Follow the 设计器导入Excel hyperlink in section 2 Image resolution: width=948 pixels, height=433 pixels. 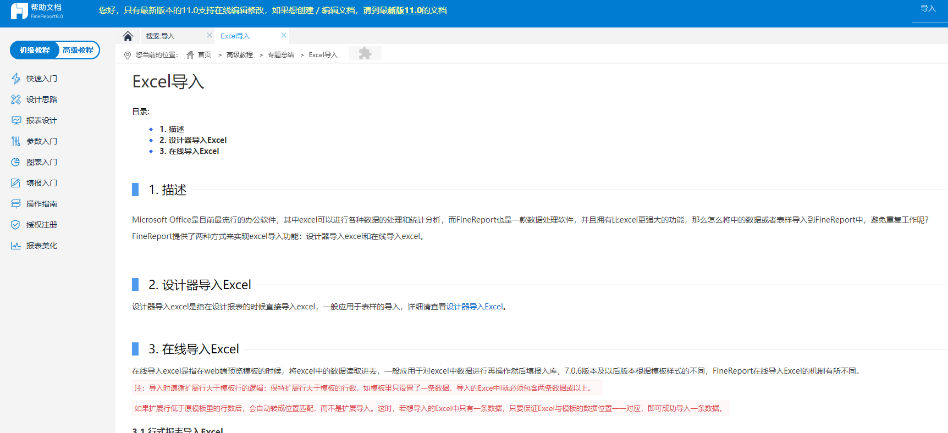[475, 307]
